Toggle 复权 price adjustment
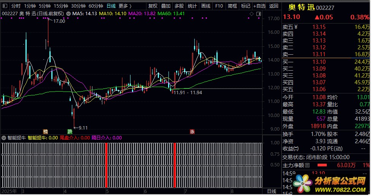 [x=153, y=6]
